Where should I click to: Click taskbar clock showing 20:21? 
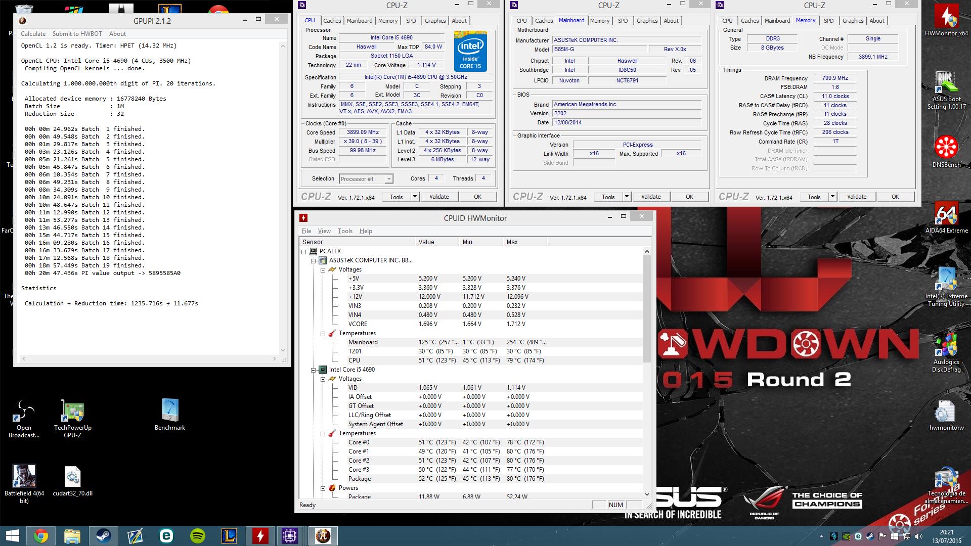946,532
